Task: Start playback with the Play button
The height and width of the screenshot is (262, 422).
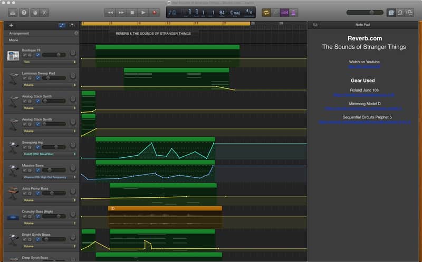Action: pyautogui.click(x=143, y=13)
